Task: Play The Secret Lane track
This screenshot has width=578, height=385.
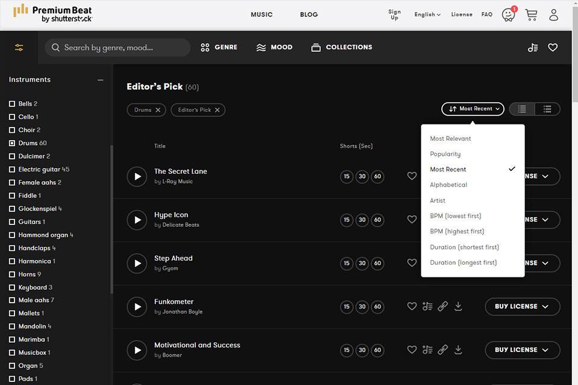Action: click(137, 176)
